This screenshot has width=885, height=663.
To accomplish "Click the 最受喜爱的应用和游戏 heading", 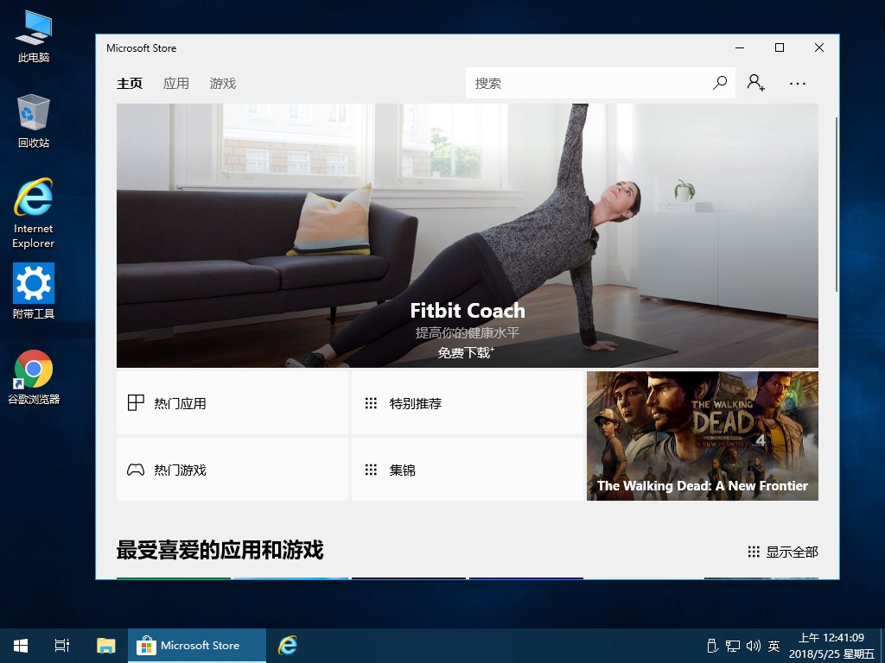I will pos(220,550).
